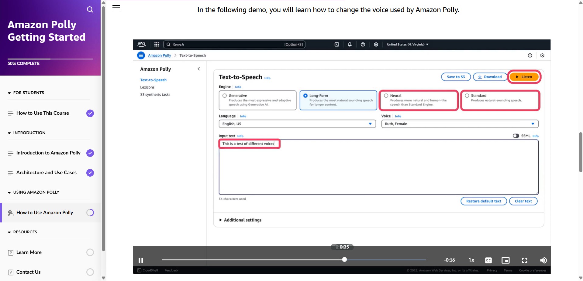Click the course 50% complete progress bar
583x281 pixels.
coord(50,59)
